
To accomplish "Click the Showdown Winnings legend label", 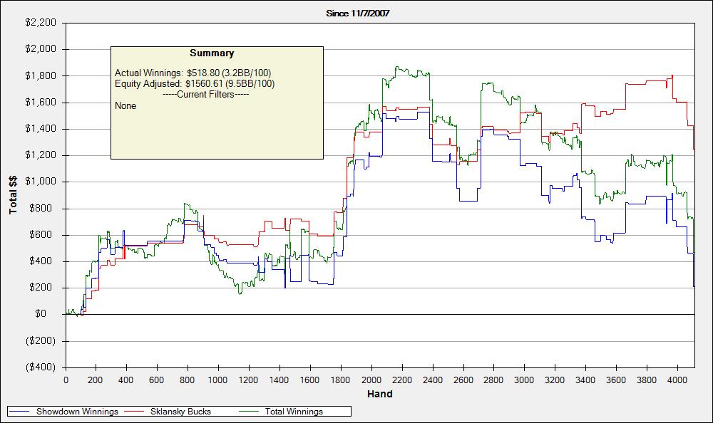I will (77, 412).
